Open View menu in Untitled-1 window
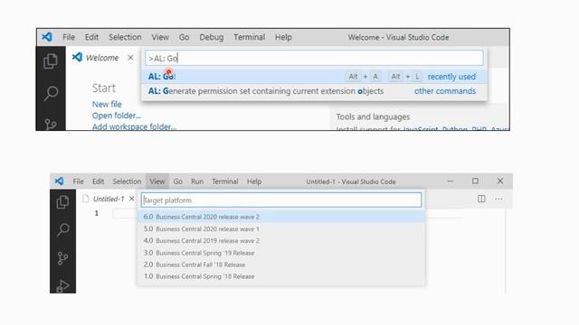The height and width of the screenshot is (325, 579). [x=157, y=181]
